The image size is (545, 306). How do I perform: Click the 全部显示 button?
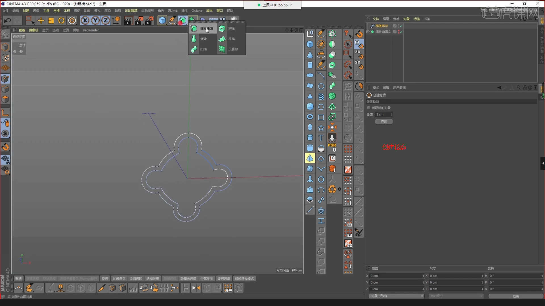pyautogui.click(x=207, y=279)
